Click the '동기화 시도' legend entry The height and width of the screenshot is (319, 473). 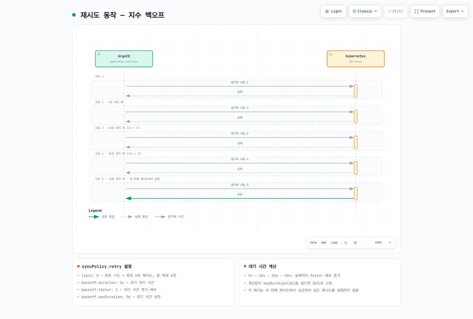pyautogui.click(x=169, y=217)
